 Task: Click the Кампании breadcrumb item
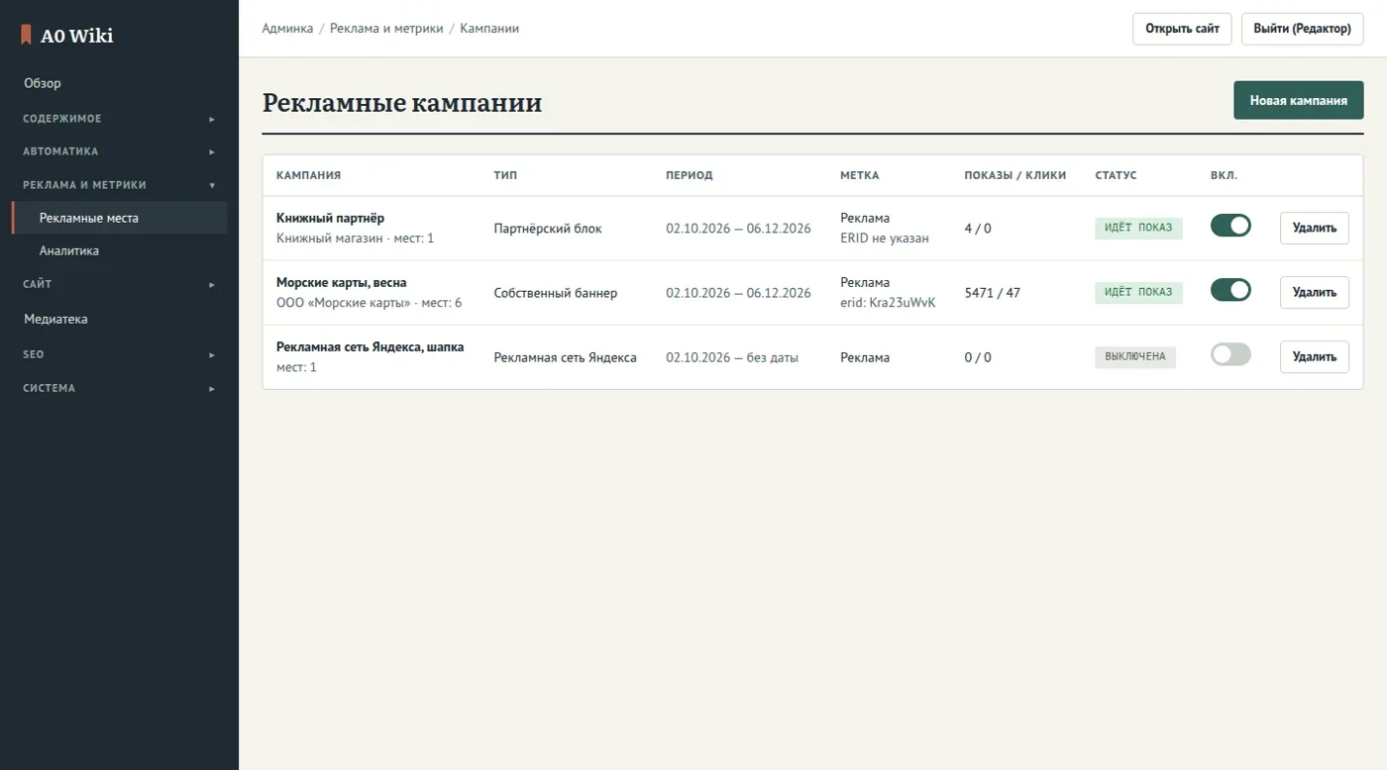point(489,29)
